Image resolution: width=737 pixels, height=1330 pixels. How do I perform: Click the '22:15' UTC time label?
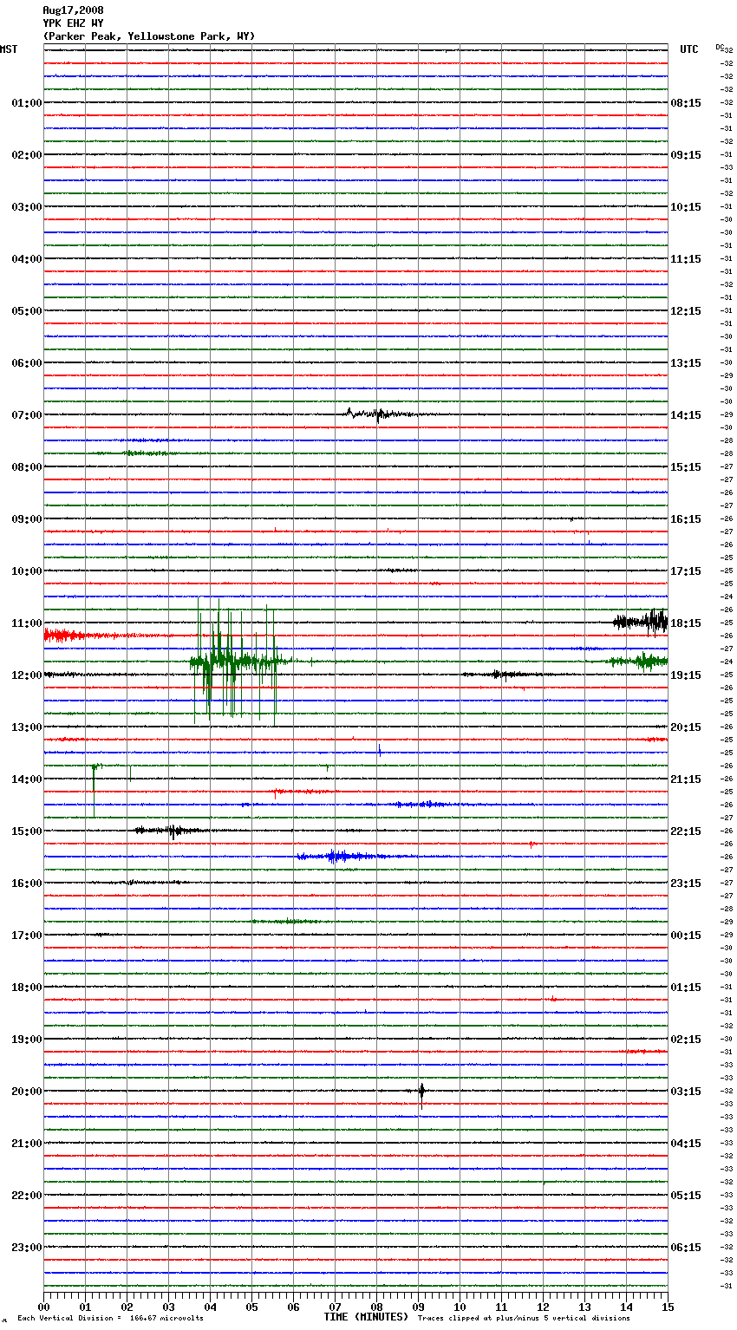(686, 831)
